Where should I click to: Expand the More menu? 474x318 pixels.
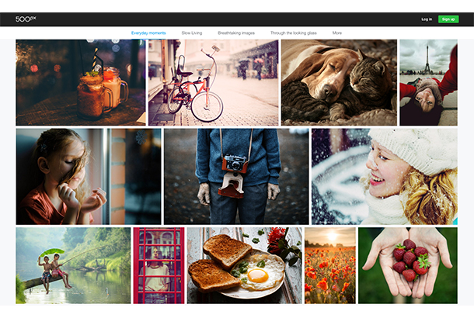click(x=336, y=33)
